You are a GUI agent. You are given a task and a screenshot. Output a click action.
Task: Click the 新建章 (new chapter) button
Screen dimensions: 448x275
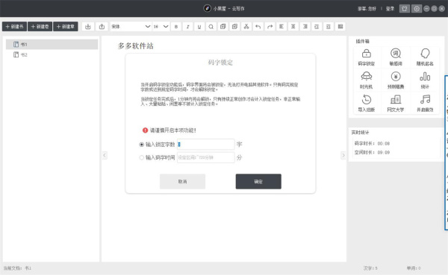click(66, 27)
